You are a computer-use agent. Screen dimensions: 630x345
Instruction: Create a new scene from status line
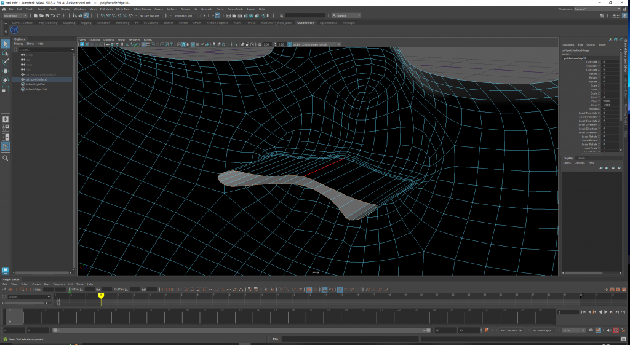click(36, 15)
